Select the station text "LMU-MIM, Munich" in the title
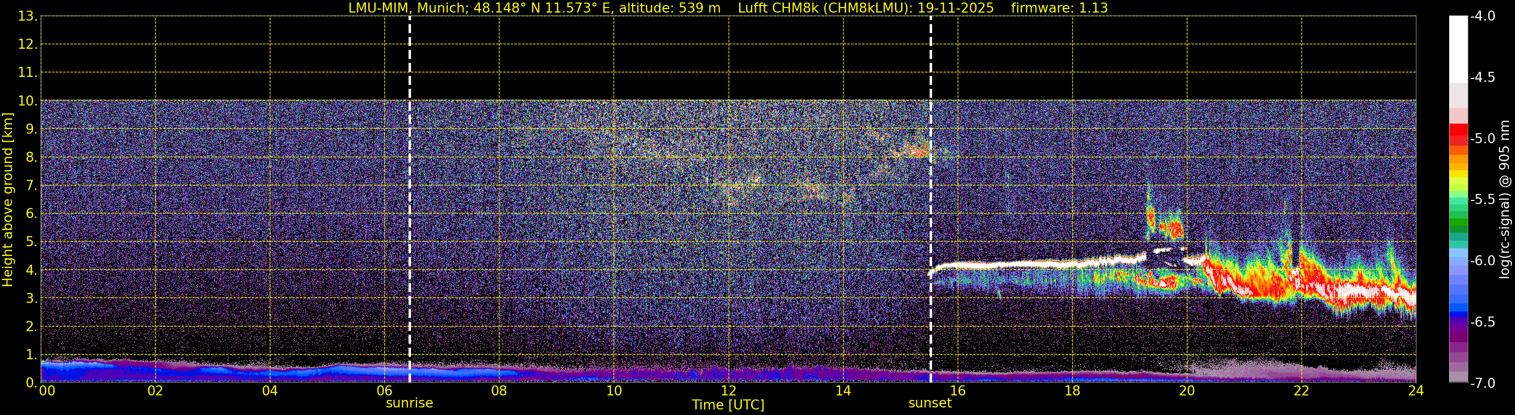Image resolution: width=1515 pixels, height=415 pixels. [x=406, y=8]
